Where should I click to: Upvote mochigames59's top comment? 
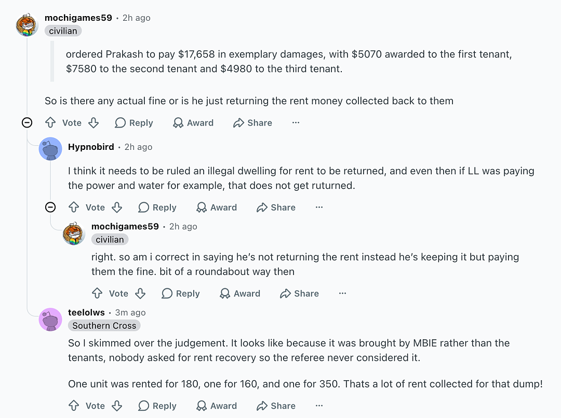click(50, 122)
